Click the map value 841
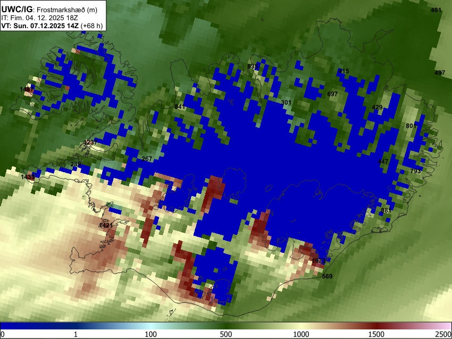 (x=180, y=107)
